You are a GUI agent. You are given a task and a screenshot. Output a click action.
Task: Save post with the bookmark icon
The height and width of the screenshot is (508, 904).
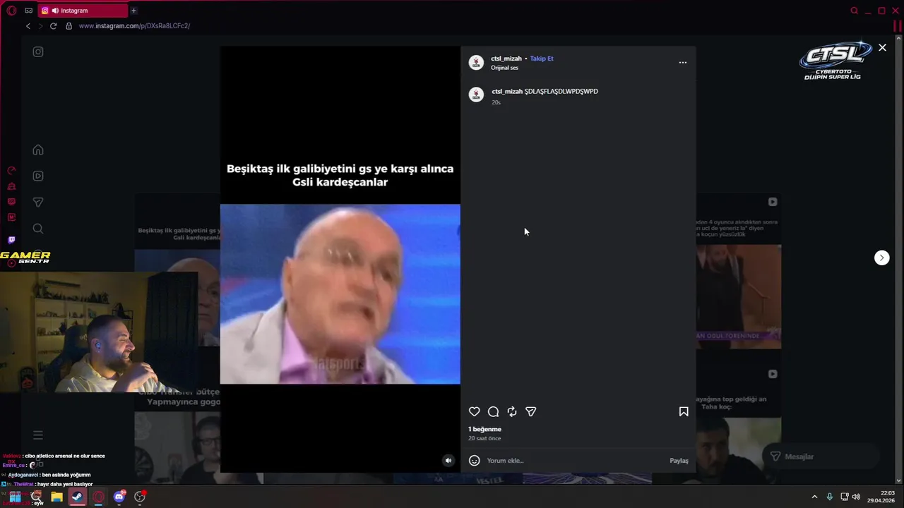tap(684, 411)
